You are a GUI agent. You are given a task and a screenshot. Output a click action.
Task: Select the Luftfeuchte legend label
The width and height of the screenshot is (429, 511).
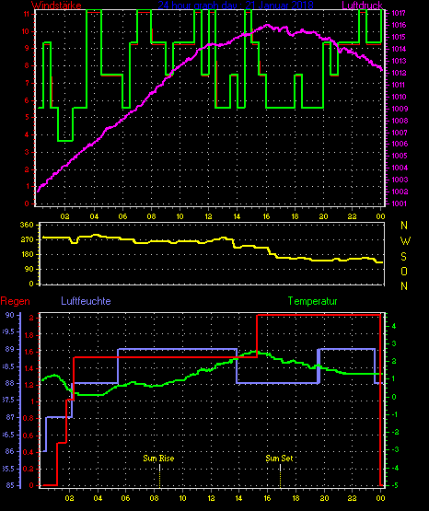click(86, 301)
